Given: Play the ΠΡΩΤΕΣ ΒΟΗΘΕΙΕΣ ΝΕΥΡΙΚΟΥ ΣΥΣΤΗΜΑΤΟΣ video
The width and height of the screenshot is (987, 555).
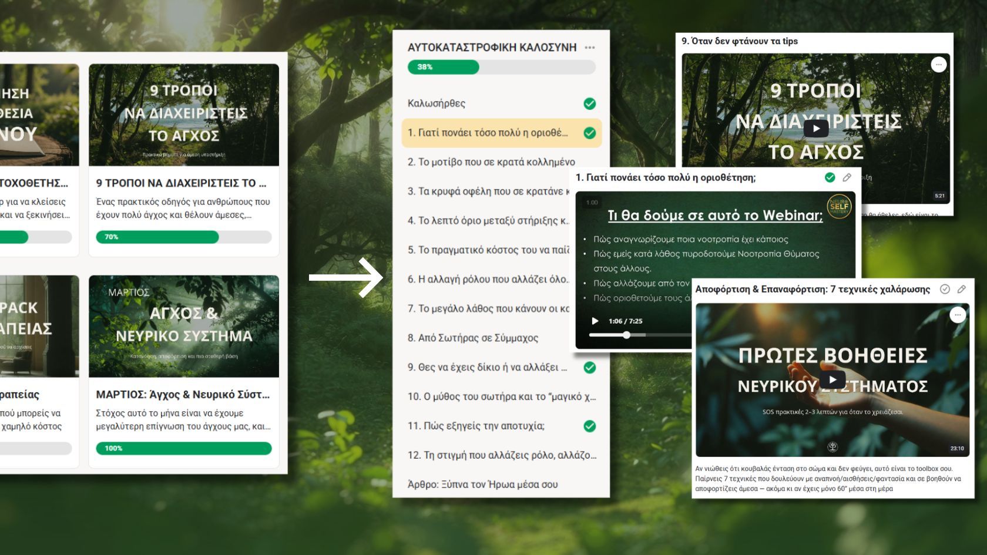Looking at the screenshot, I should 832,379.
